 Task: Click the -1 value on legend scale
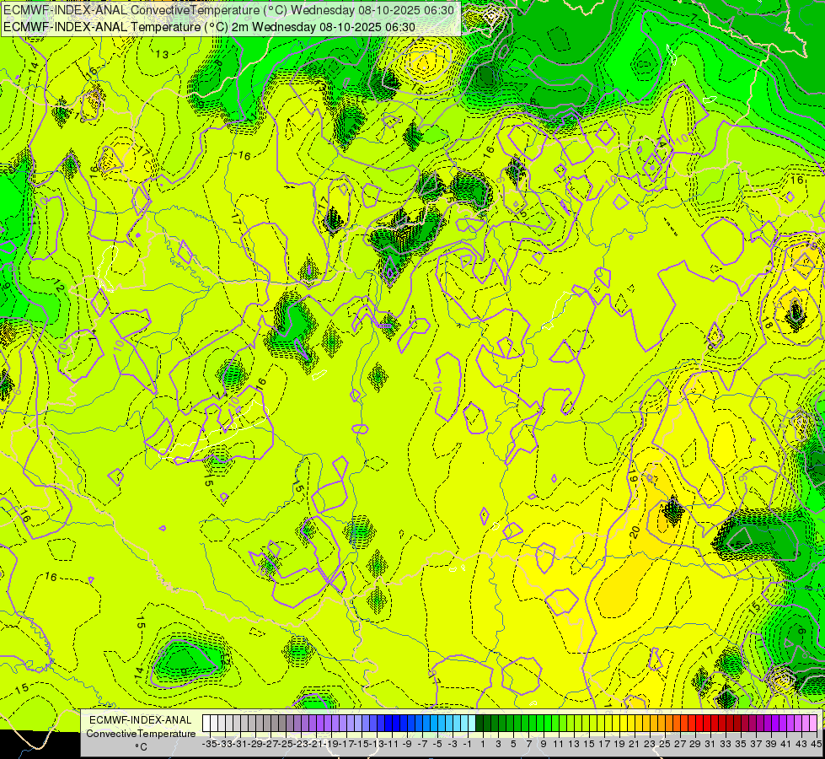tap(468, 744)
